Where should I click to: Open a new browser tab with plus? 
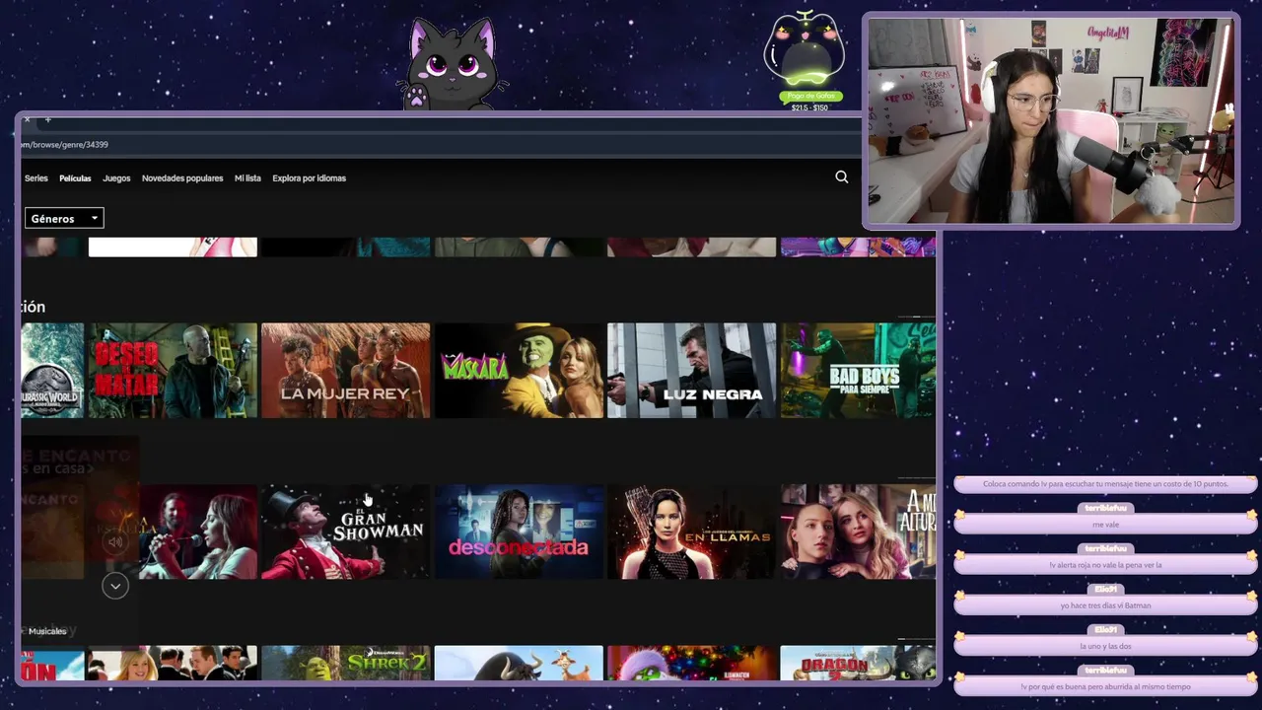click(x=47, y=120)
